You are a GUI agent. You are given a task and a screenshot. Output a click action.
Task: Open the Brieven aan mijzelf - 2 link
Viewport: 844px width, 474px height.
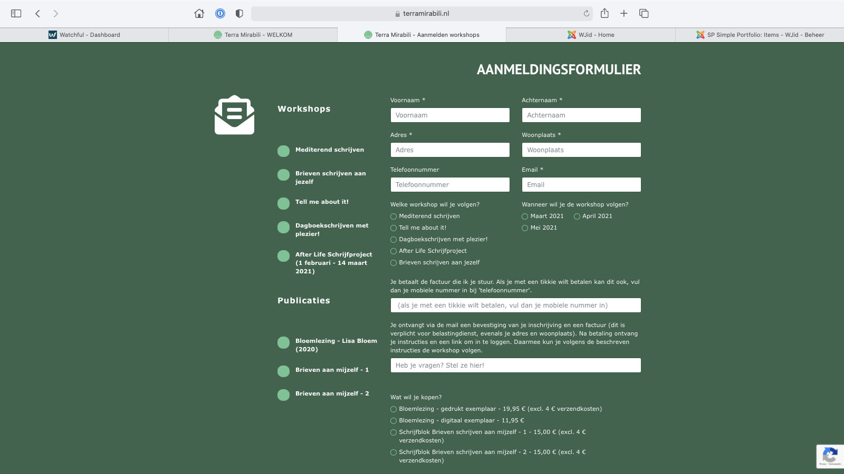coord(332,393)
